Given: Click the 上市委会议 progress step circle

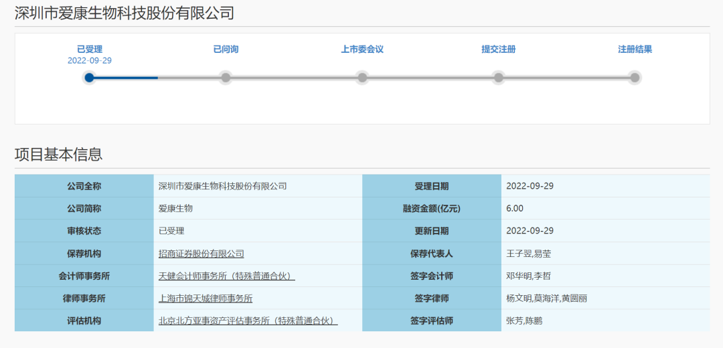Looking at the screenshot, I should [362, 78].
